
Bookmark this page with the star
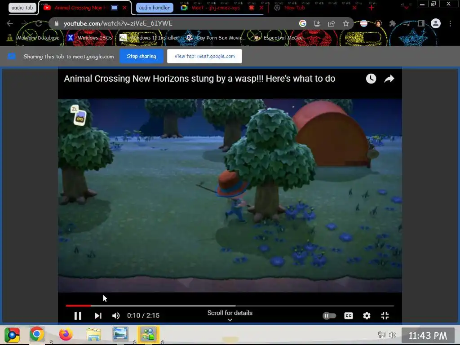pos(346,23)
